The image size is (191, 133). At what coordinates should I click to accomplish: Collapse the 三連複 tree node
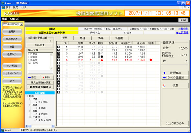tap(30, 116)
